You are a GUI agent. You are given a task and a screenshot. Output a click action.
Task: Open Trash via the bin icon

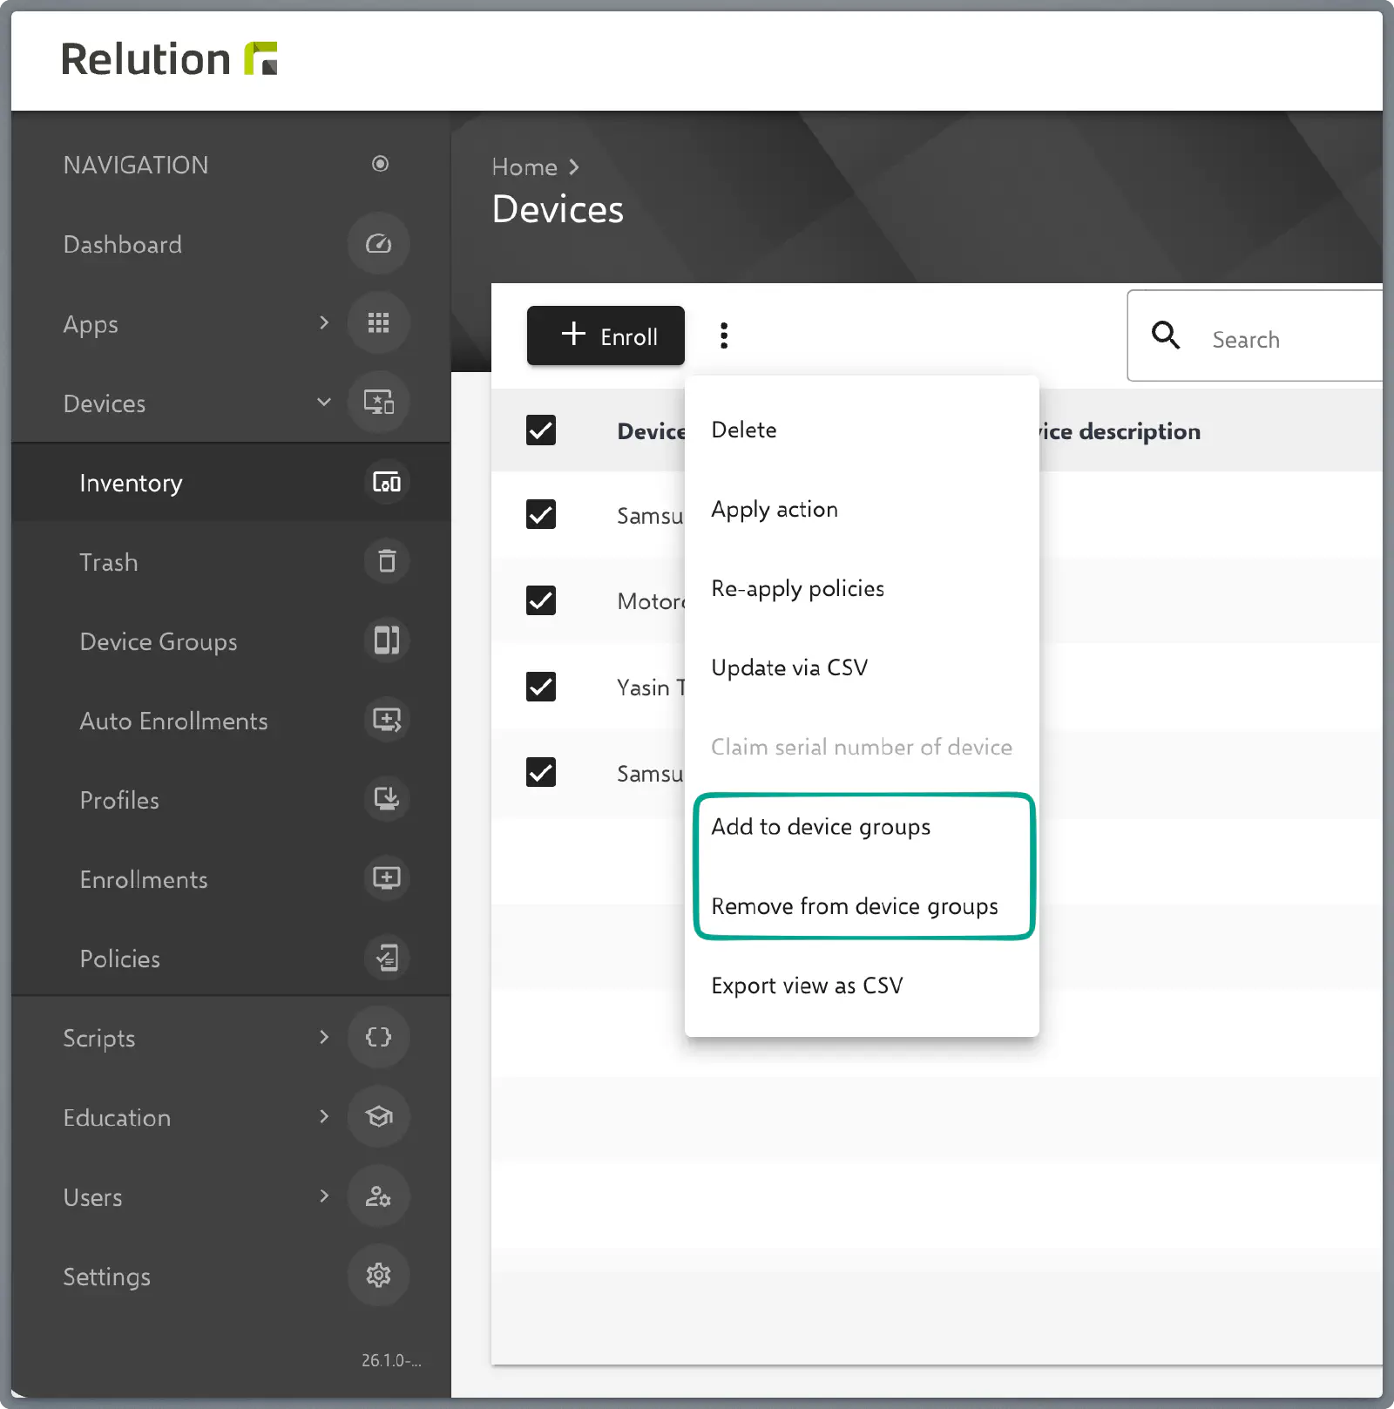tap(387, 562)
